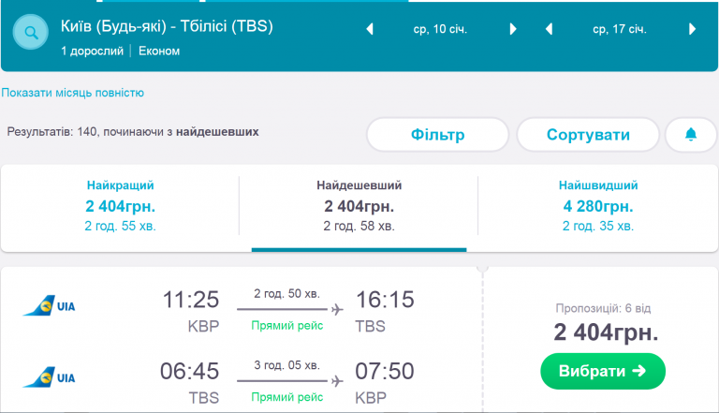Click the return date ср, 17 січ.

point(620,29)
